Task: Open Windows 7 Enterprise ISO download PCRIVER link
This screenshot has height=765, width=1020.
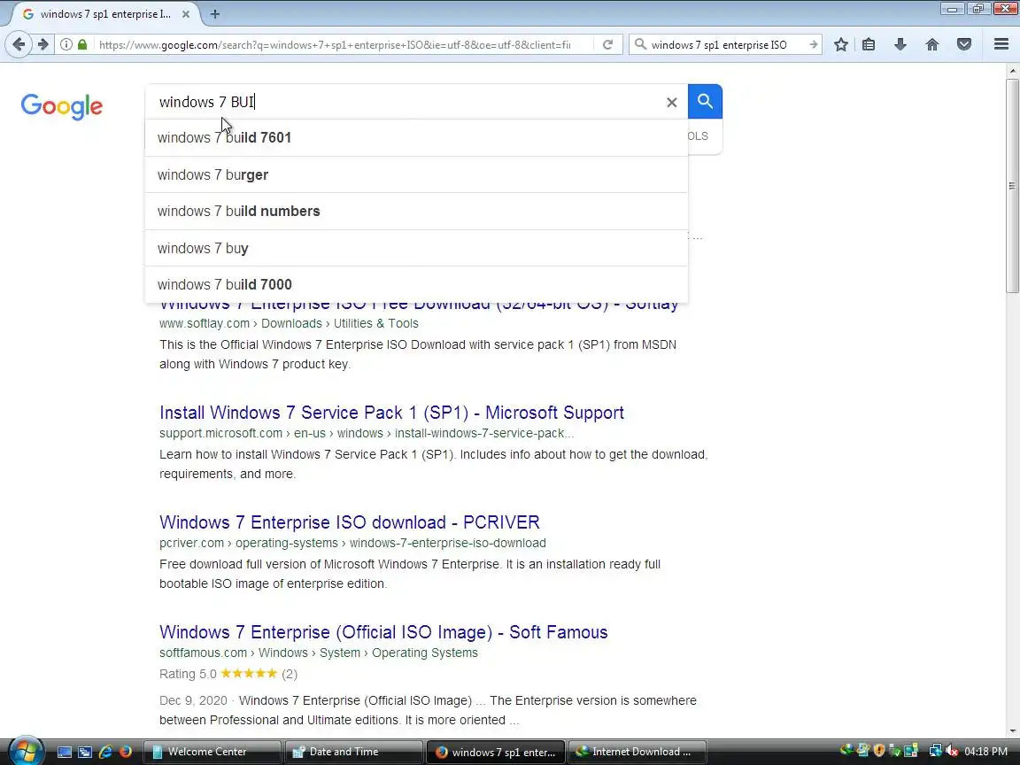Action: pos(350,522)
